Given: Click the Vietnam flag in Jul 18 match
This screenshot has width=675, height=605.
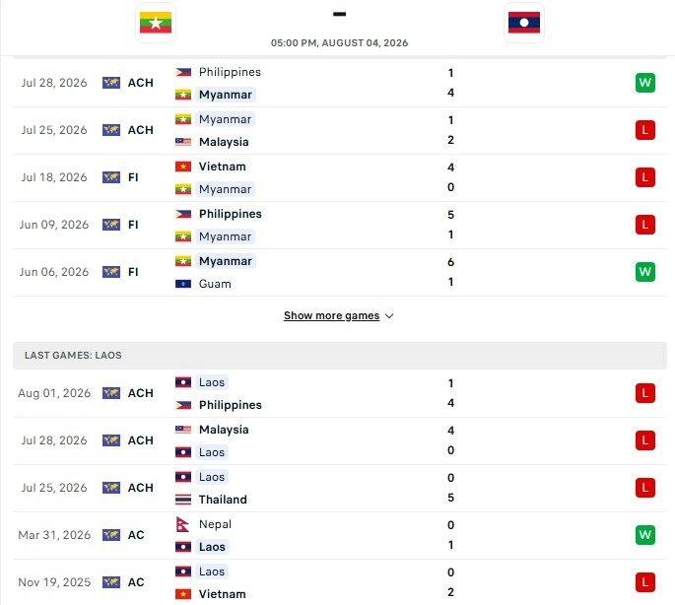Looking at the screenshot, I should (x=183, y=167).
